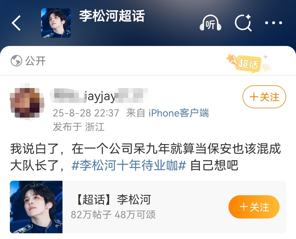The image size is (296, 239).
Task: Tap the 李松河超话 page title
Action: click(112, 16)
